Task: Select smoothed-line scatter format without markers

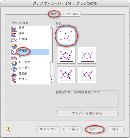Action: [87, 55]
